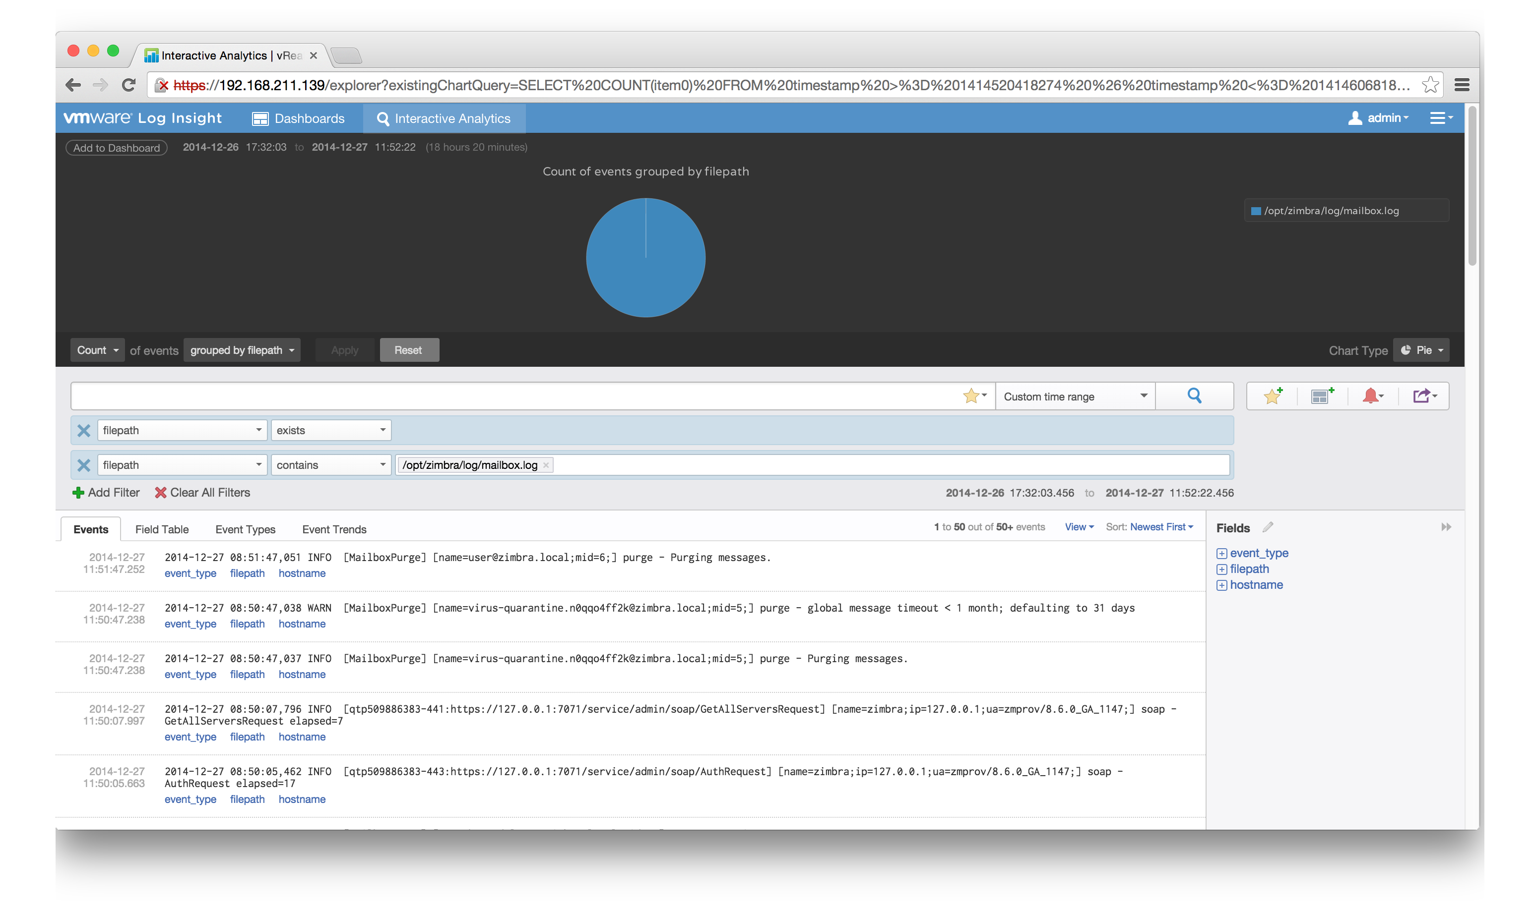Click into the search query field
The image size is (1535, 909).
coord(515,397)
